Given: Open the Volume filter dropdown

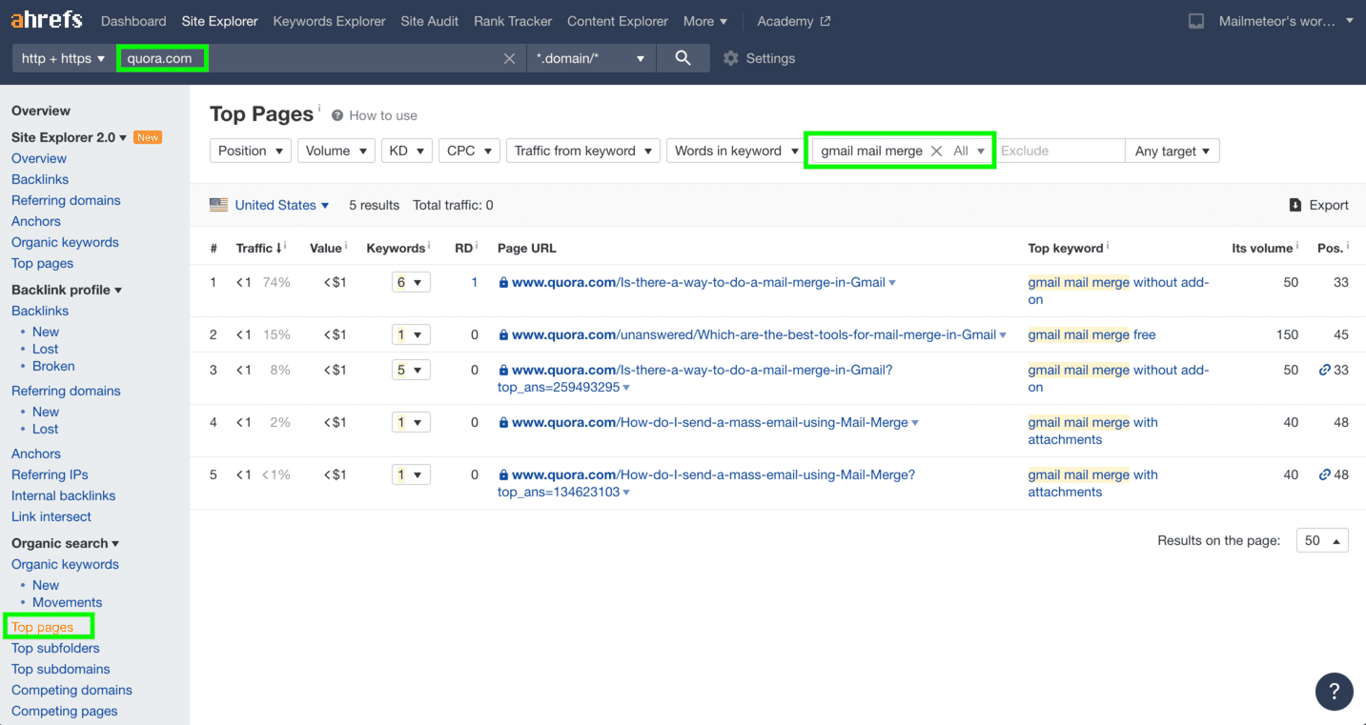Looking at the screenshot, I should coord(336,151).
